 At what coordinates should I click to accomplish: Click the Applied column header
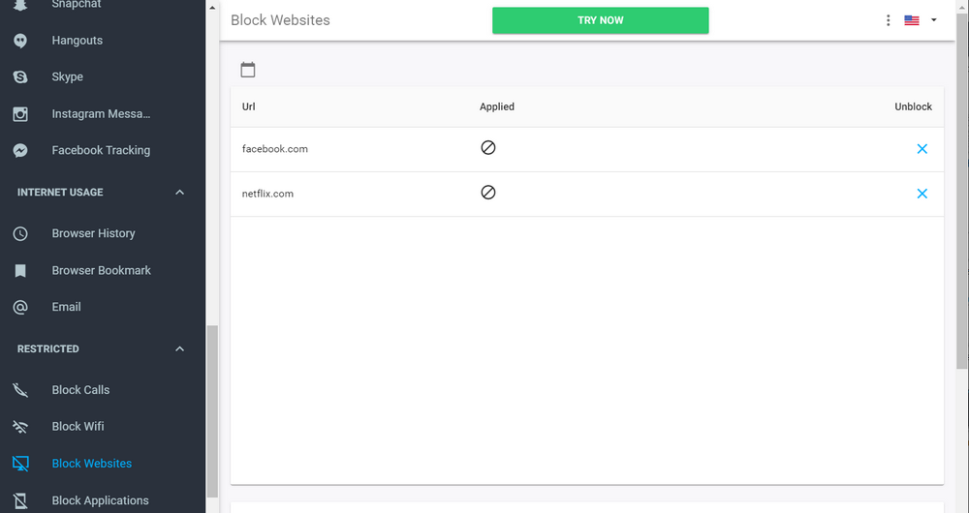point(497,106)
